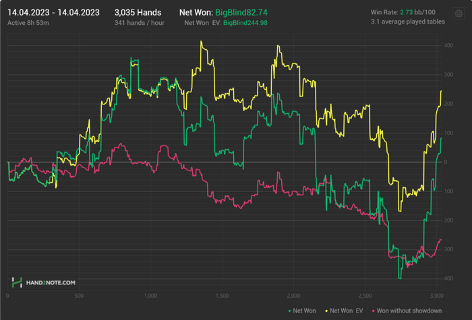This screenshot has height=320, width=472.
Task: Click the topmost 400 y-axis label
Action: [448, 45]
